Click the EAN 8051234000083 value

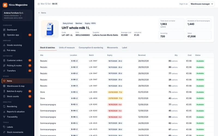click(x=83, y=35)
